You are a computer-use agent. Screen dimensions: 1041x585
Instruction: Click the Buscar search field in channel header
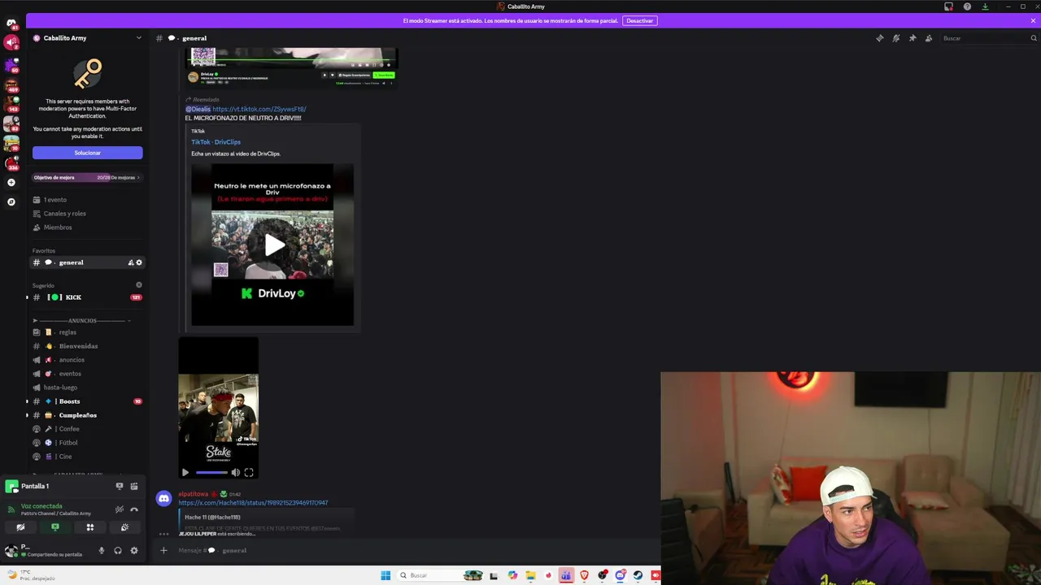coord(989,38)
